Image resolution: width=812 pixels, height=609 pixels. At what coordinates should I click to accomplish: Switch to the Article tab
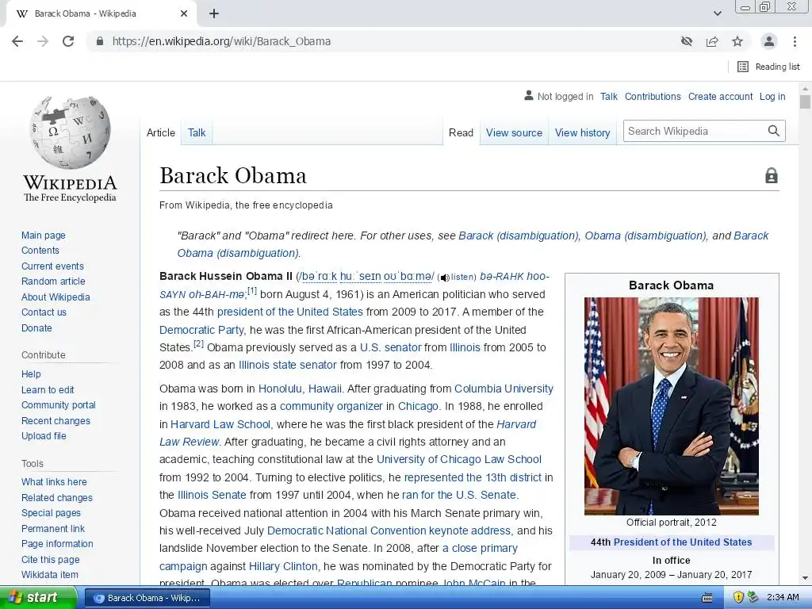[160, 132]
